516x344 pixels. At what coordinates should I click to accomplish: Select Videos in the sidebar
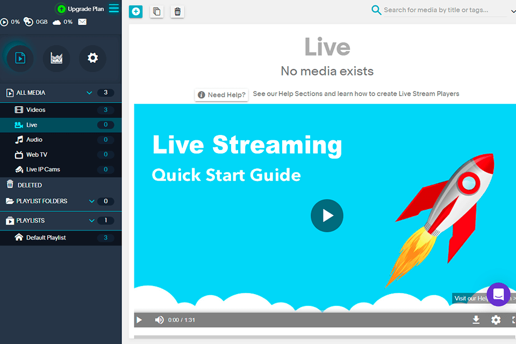[61, 110]
